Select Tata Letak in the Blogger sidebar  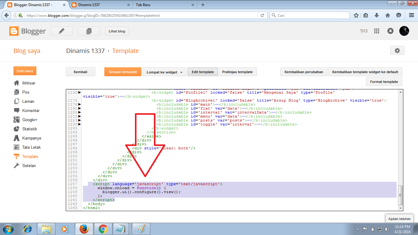26,147
